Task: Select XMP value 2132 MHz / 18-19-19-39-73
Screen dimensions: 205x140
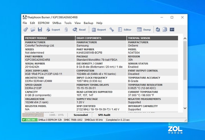Action: click(x=98, y=109)
